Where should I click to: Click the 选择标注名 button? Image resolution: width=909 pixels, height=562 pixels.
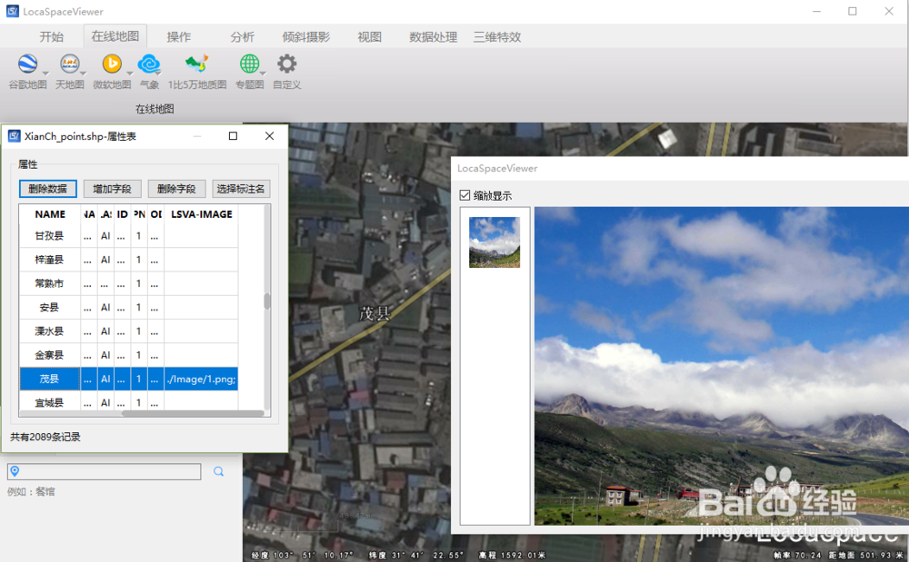(241, 189)
